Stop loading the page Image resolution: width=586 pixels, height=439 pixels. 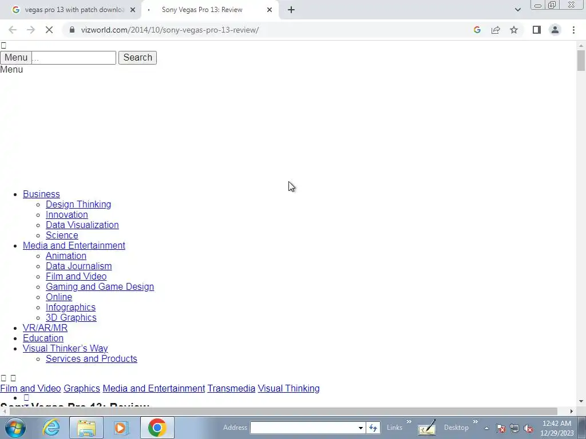coord(49,30)
